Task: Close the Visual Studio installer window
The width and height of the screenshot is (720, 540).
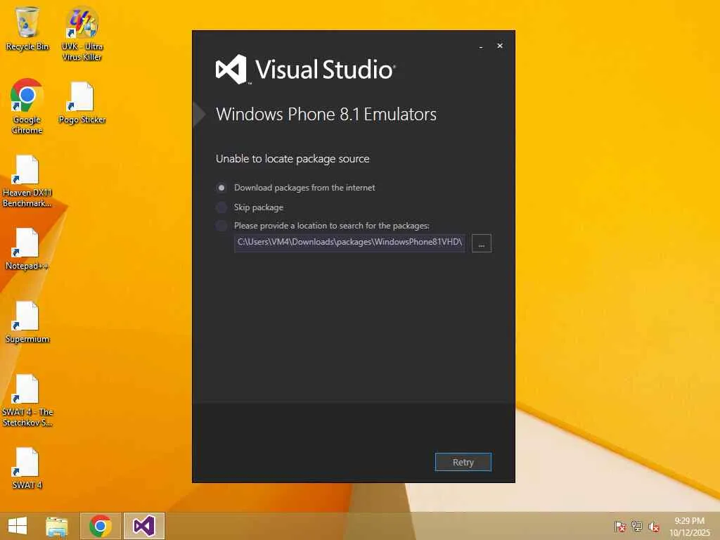Action: pos(500,46)
